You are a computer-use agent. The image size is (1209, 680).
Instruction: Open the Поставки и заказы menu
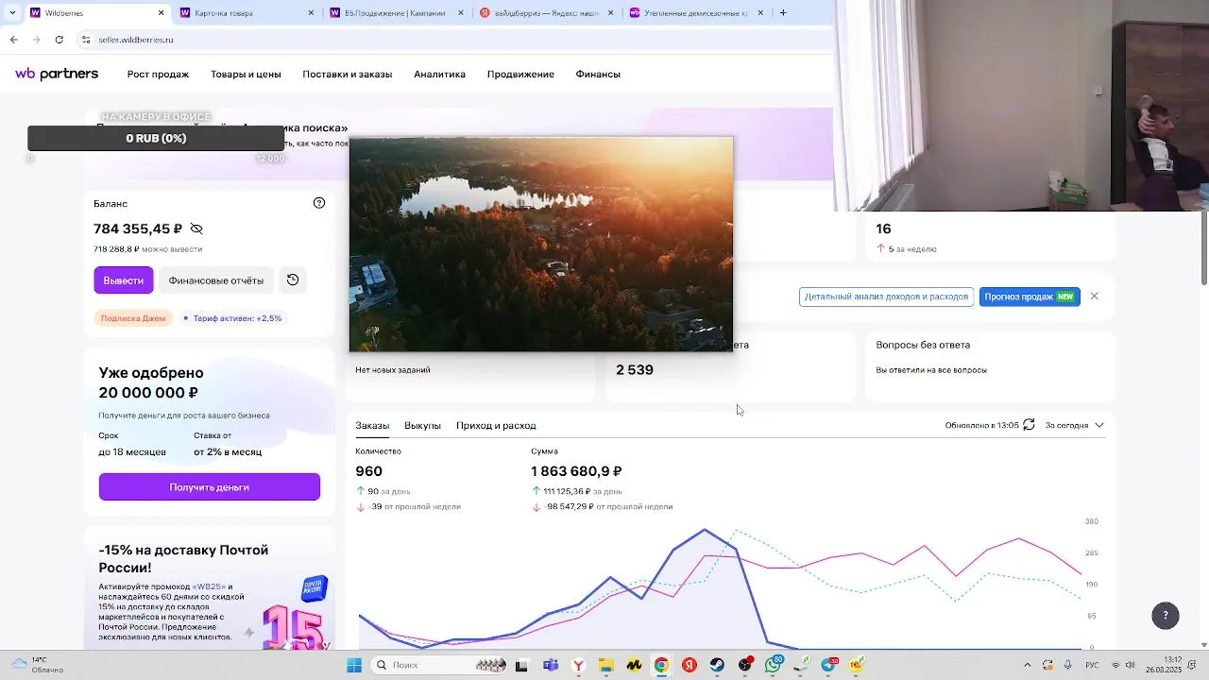coord(347,74)
